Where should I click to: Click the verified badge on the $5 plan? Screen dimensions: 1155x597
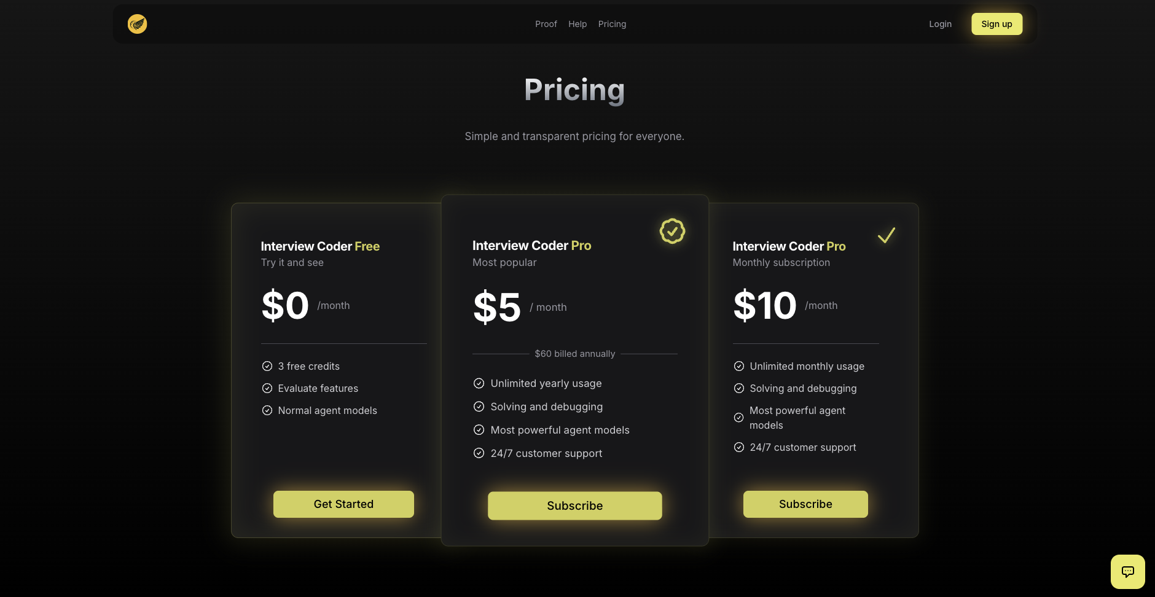tap(672, 232)
